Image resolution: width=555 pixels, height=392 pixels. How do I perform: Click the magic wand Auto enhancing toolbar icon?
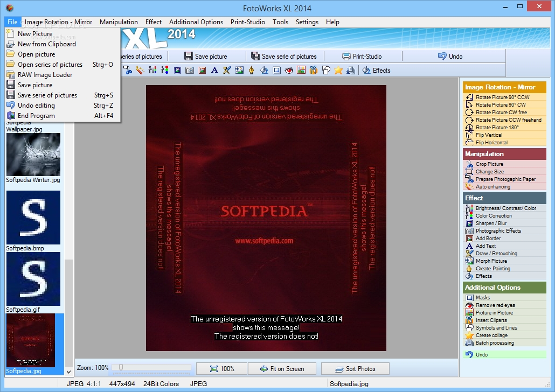pyautogui.click(x=140, y=70)
